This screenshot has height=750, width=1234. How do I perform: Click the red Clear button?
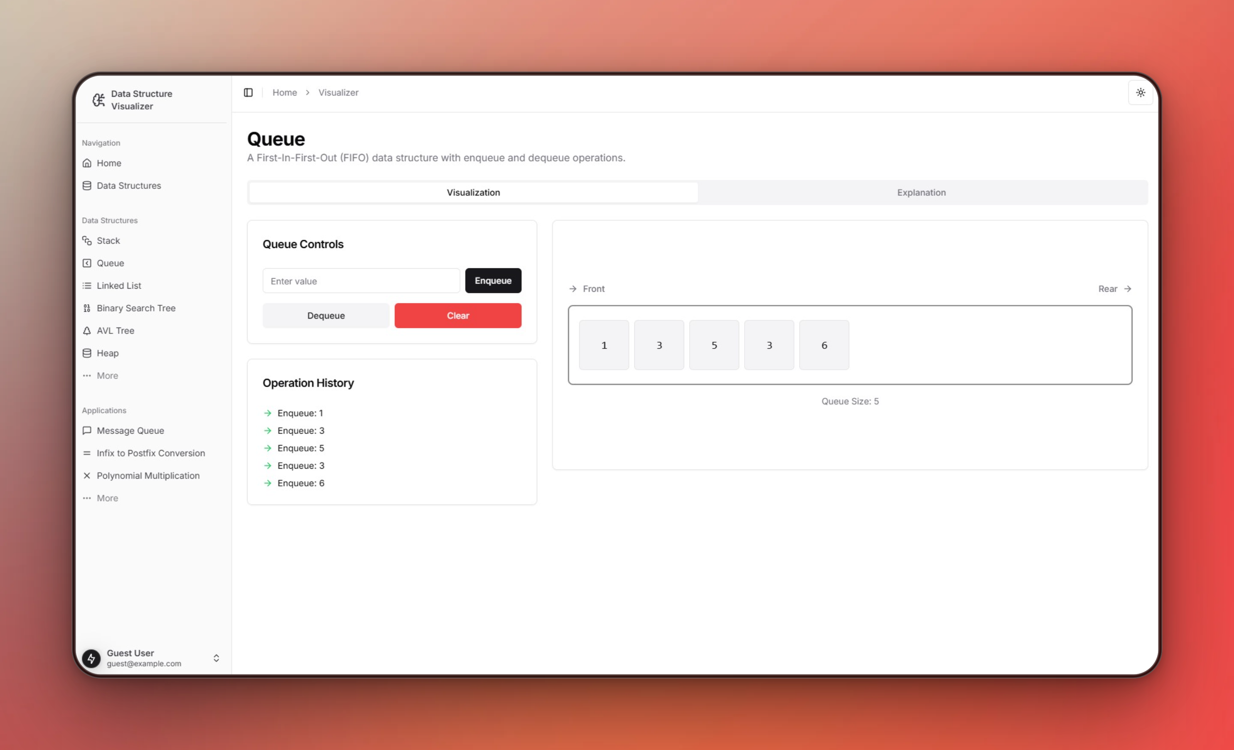coord(457,316)
